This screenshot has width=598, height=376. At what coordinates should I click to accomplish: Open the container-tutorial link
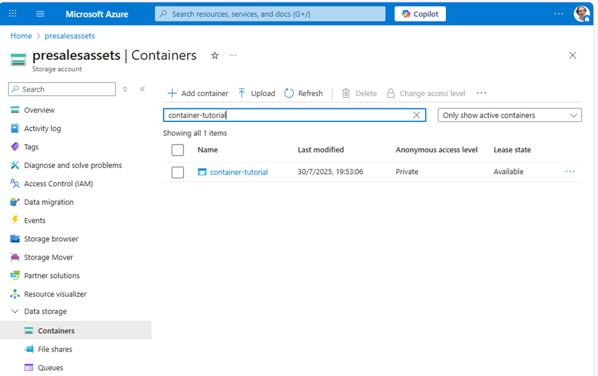tap(239, 172)
